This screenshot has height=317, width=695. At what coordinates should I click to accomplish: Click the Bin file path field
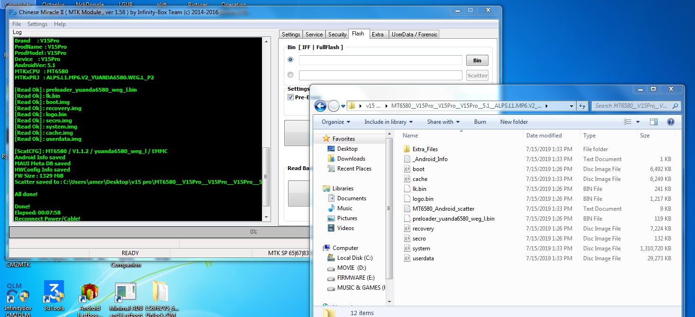(380, 60)
